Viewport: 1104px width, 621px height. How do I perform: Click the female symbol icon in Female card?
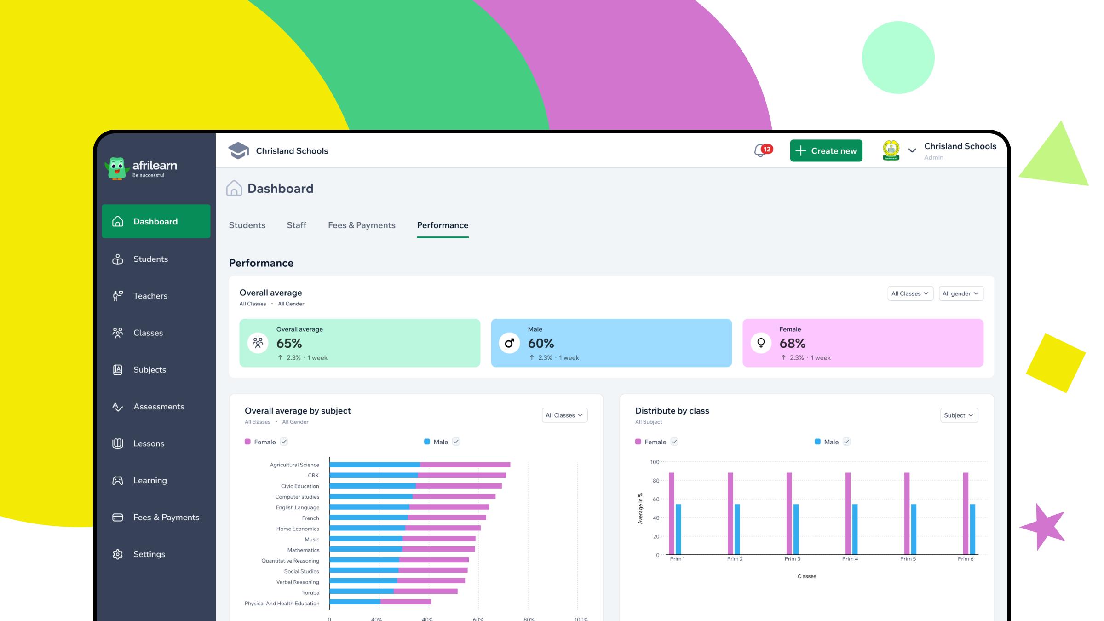click(761, 343)
